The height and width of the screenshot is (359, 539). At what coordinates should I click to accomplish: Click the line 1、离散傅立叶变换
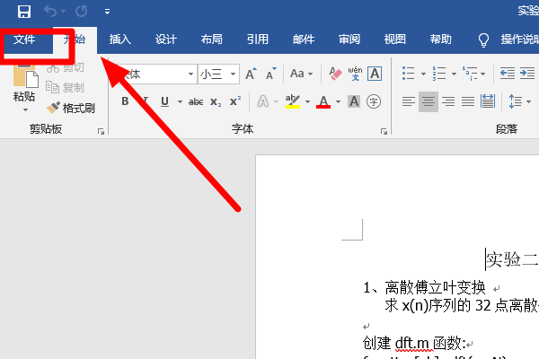coord(425,287)
